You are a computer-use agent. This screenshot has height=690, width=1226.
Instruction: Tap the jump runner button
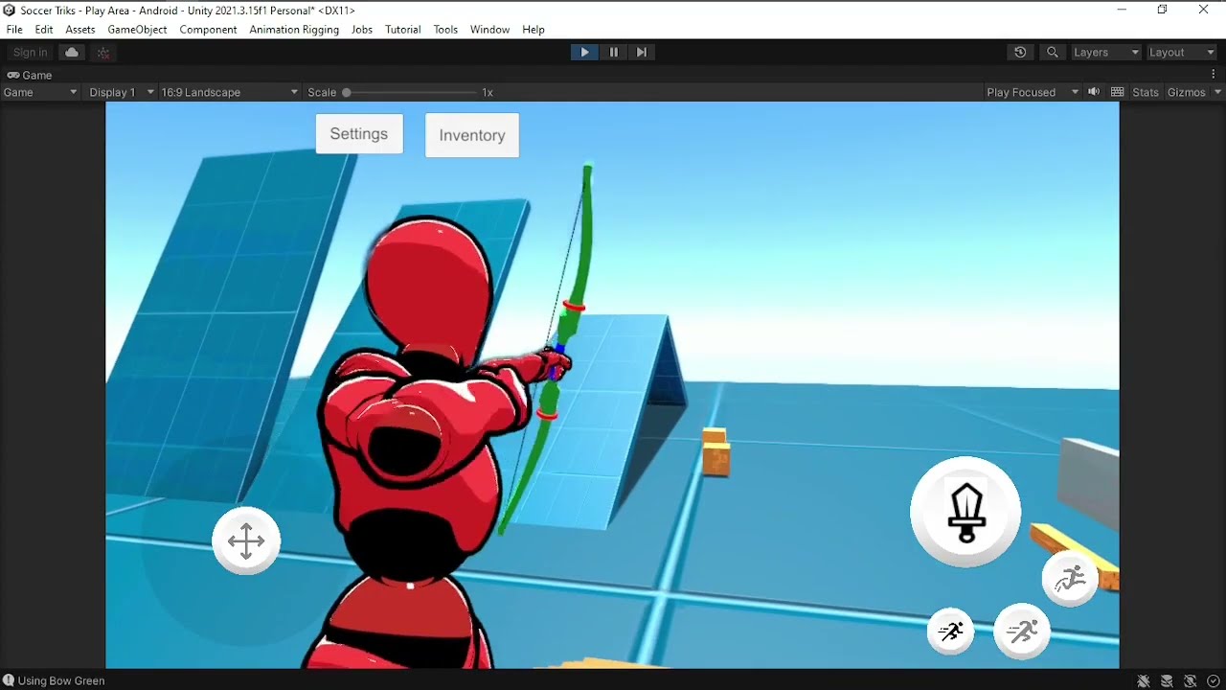[x=1070, y=579]
